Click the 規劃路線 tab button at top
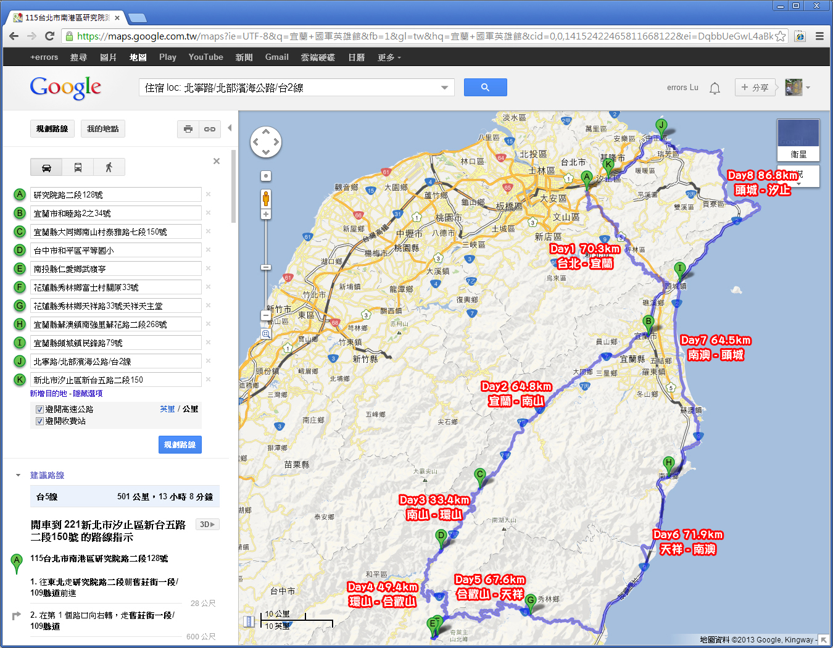This screenshot has height=648, width=833. (52, 129)
